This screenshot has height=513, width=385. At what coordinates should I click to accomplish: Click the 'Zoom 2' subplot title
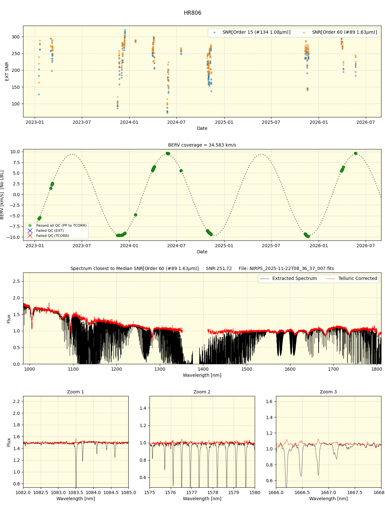click(202, 392)
